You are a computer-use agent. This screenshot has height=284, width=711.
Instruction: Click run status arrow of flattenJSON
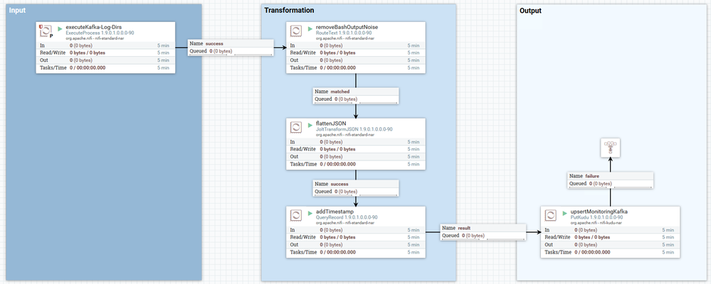310,124
